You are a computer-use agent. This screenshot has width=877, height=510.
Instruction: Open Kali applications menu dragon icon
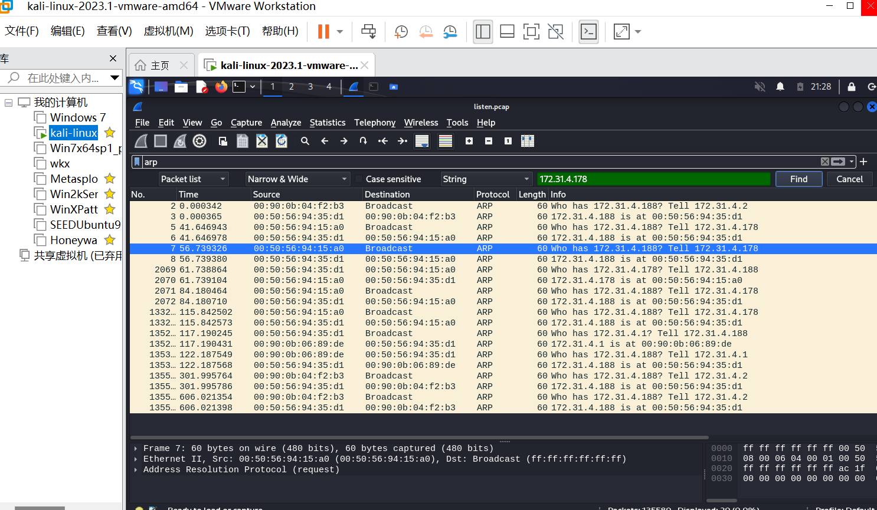click(x=136, y=87)
